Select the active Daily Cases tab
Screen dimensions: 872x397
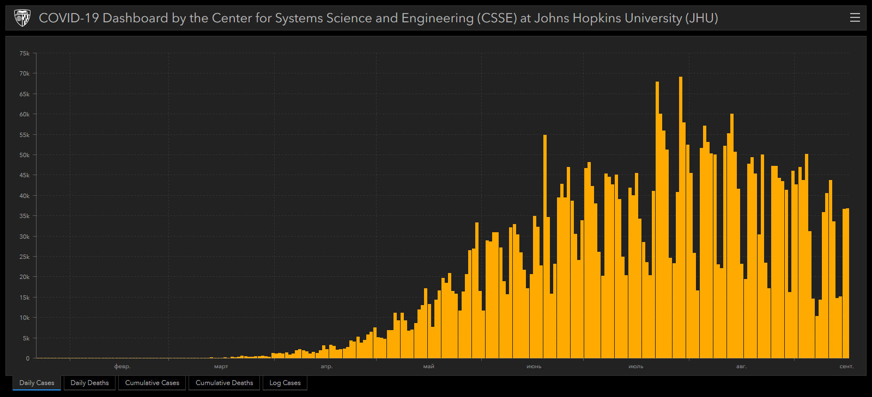[x=37, y=383]
